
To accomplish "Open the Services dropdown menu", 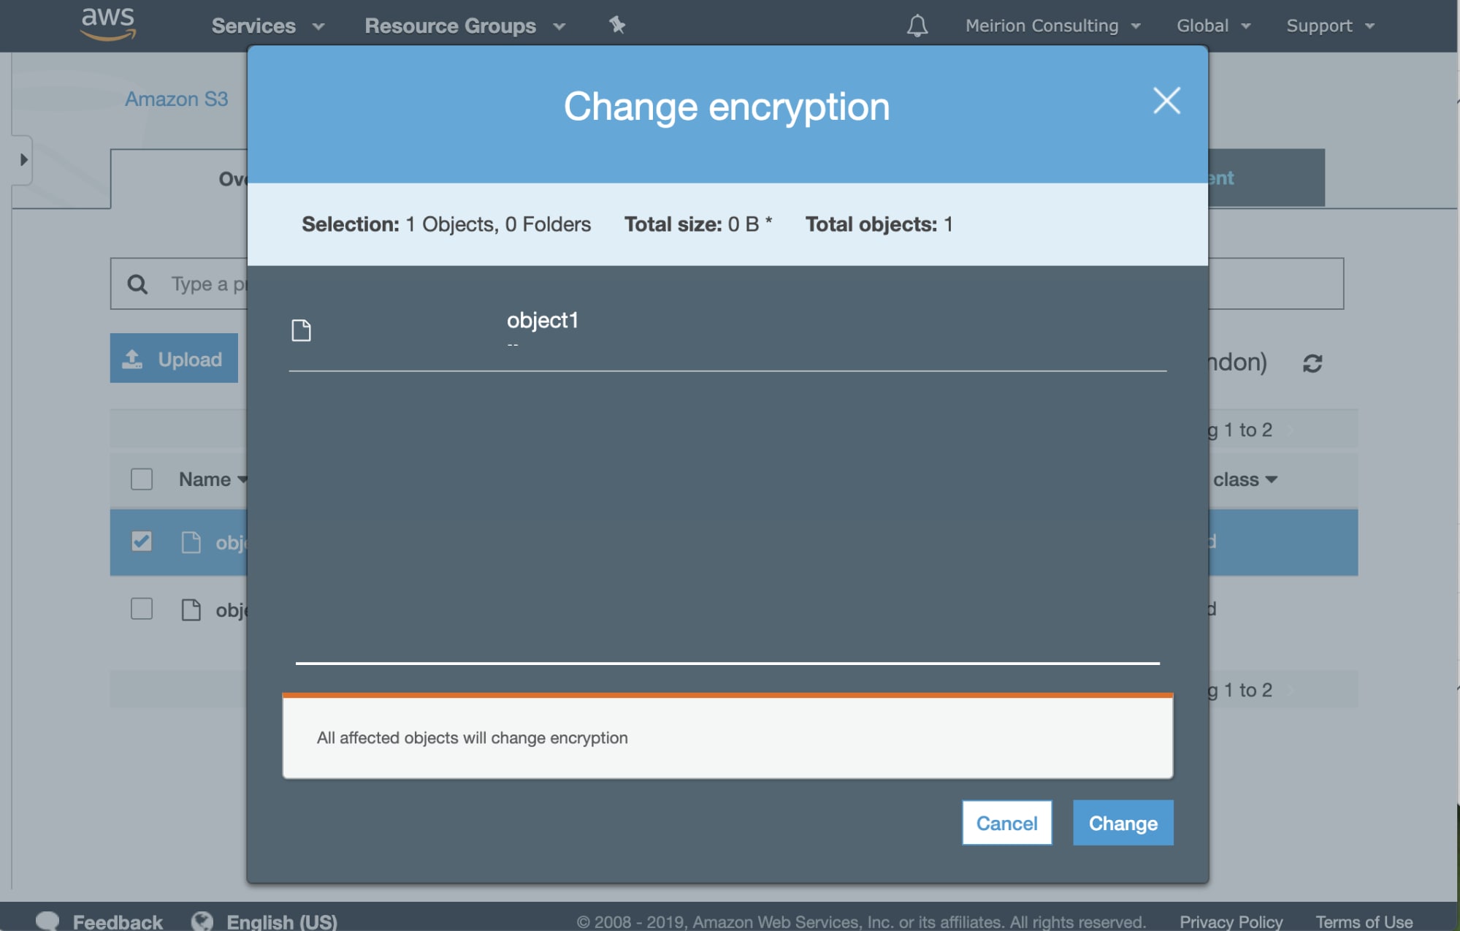I will pos(267,26).
